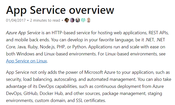Click the '2 minutes to read' text
This screenshot has width=175, height=105.
pos(45,20)
